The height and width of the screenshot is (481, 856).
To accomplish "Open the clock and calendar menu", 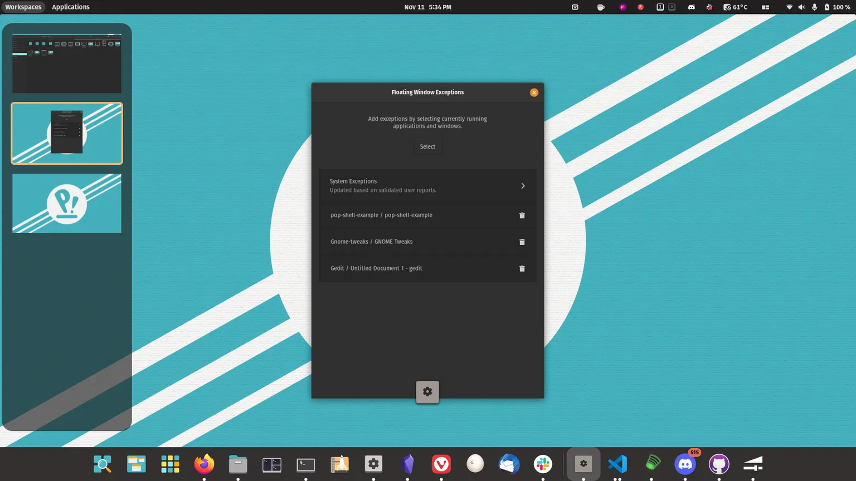I will pos(428,7).
